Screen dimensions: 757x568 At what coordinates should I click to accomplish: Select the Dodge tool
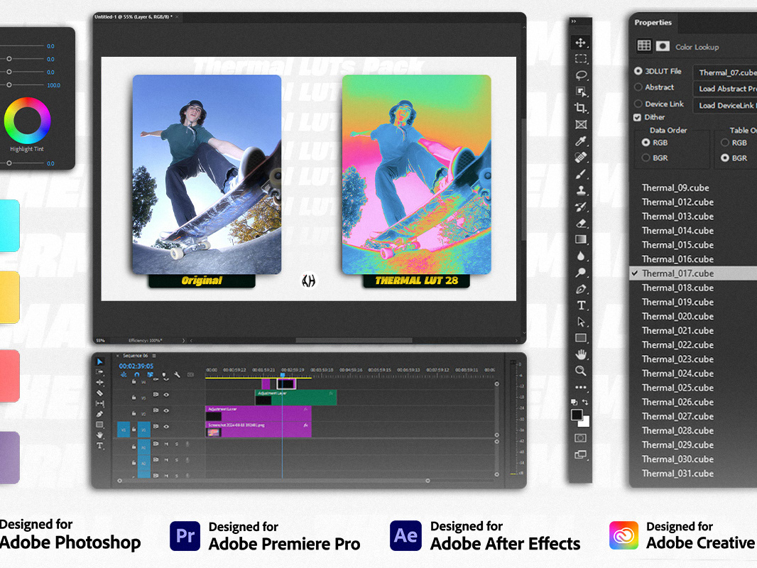pyautogui.click(x=580, y=272)
